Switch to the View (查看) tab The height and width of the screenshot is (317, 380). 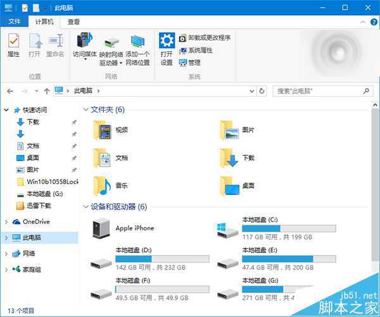tap(73, 22)
